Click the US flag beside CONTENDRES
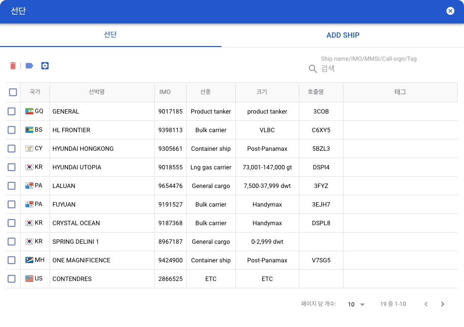The height and width of the screenshot is (327, 464). 29,279
